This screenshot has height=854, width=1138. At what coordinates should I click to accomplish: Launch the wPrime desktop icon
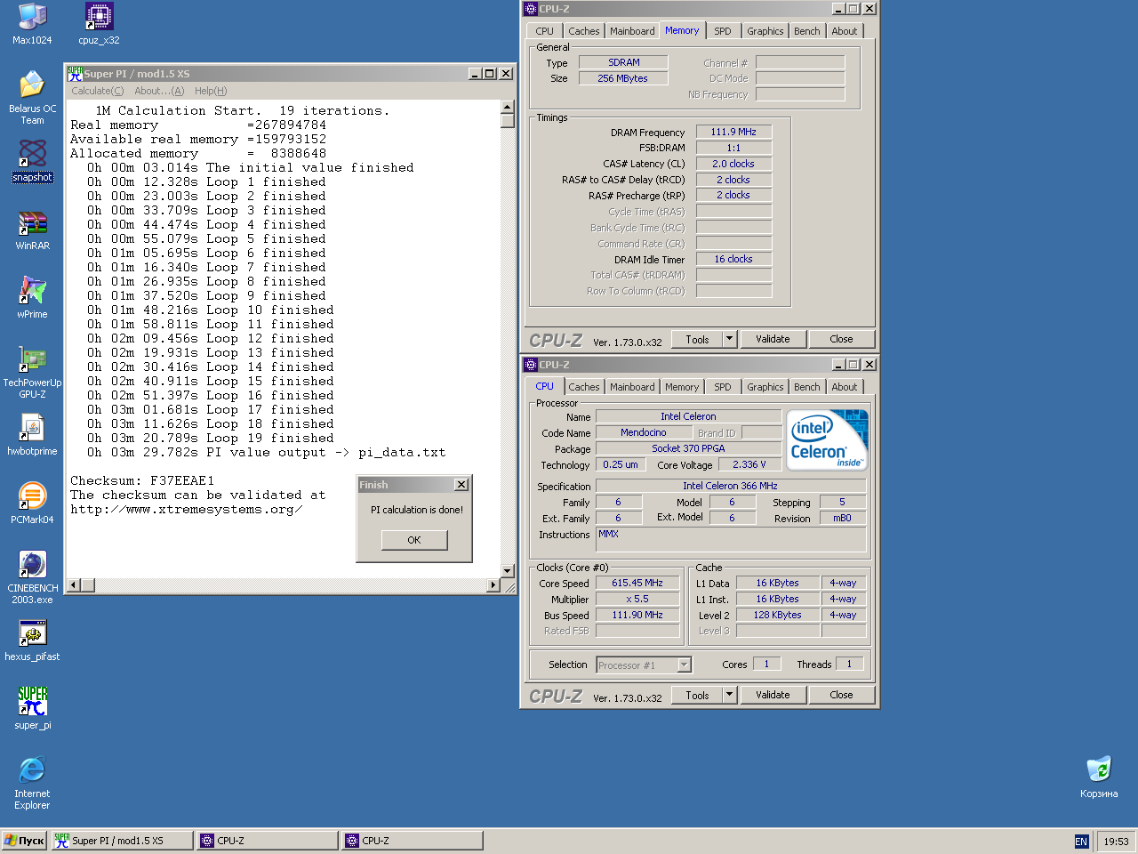(32, 298)
